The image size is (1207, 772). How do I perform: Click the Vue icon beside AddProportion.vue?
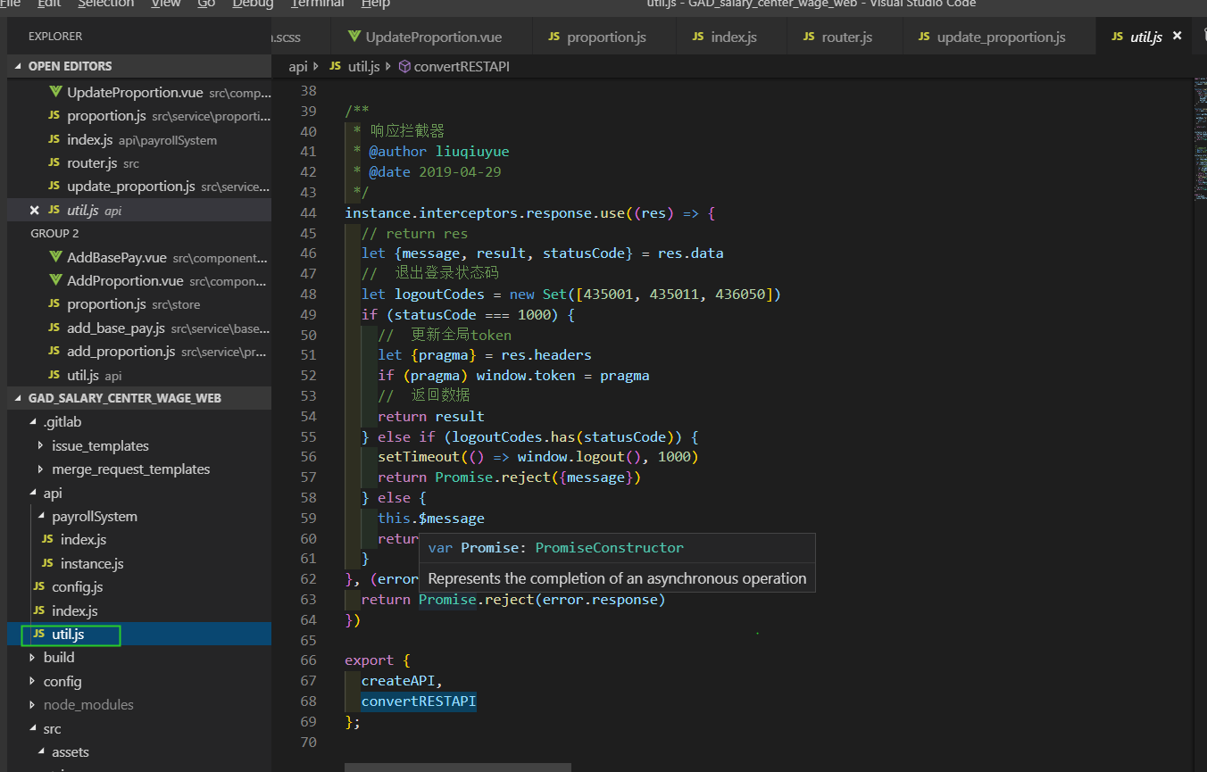[x=55, y=280]
